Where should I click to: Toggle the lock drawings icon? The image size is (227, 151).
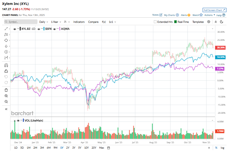pos(6,71)
